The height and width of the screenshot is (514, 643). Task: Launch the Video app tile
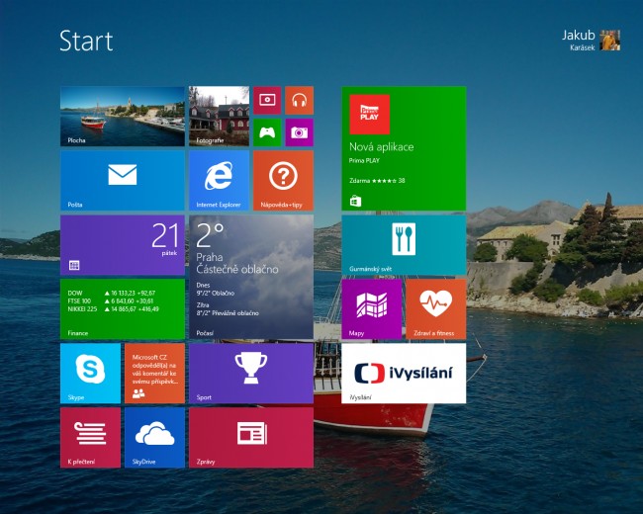pyautogui.click(x=267, y=100)
